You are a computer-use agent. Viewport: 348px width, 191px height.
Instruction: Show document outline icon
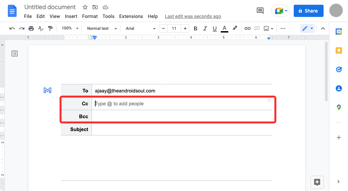click(x=15, y=54)
